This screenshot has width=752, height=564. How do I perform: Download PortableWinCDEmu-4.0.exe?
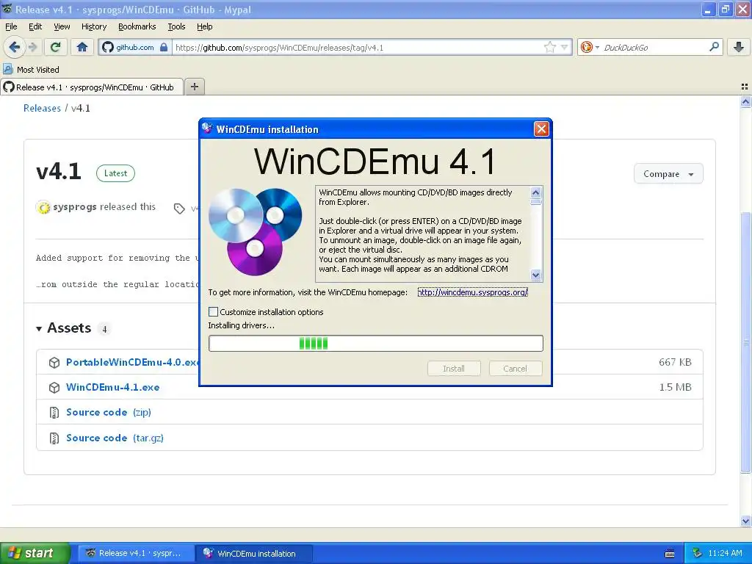[132, 362]
